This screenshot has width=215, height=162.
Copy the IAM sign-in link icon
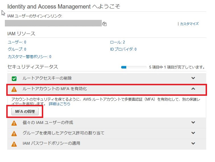point(104,24)
